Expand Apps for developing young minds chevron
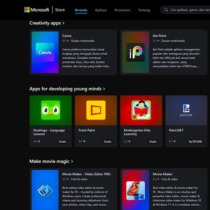210x210 pixels. pos(104,89)
